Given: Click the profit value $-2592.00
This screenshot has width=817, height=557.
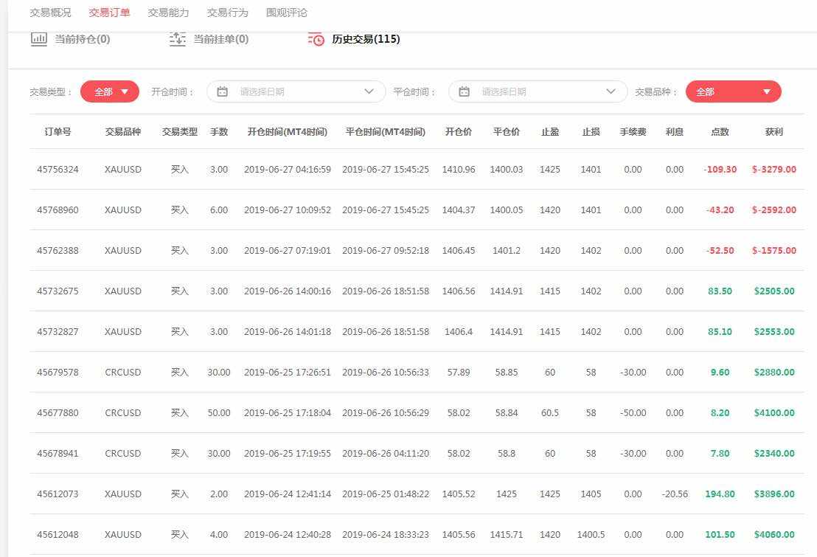Looking at the screenshot, I should [x=774, y=210].
